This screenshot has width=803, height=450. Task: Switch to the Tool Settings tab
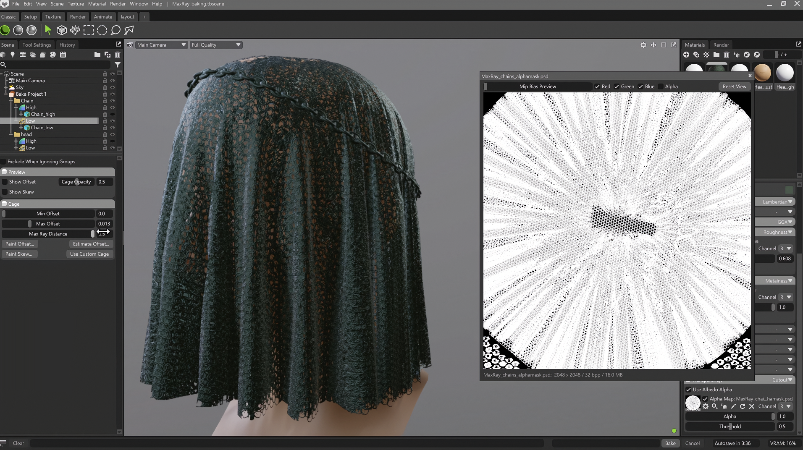point(37,45)
